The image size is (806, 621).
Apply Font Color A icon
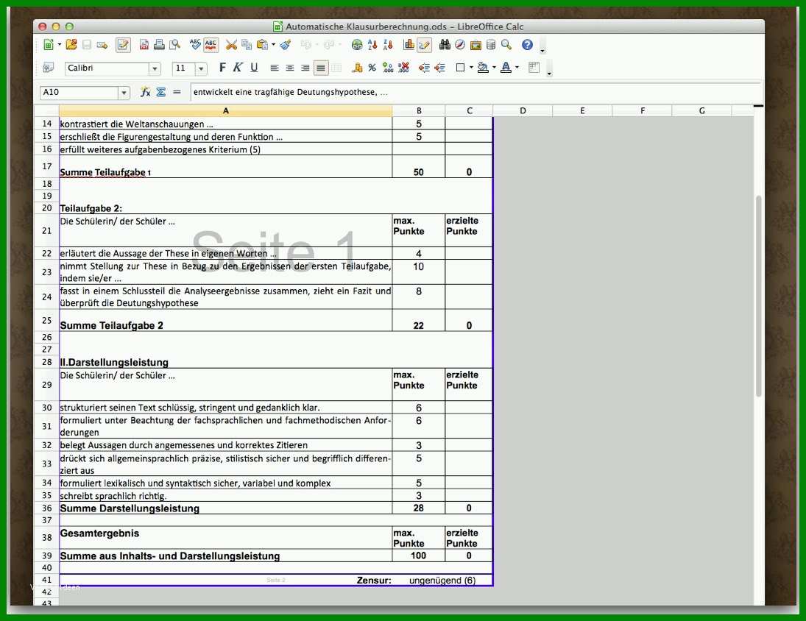click(x=506, y=68)
